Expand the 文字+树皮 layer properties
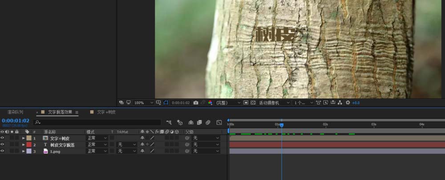This screenshot has width=445, height=180. pyautogui.click(x=24, y=138)
